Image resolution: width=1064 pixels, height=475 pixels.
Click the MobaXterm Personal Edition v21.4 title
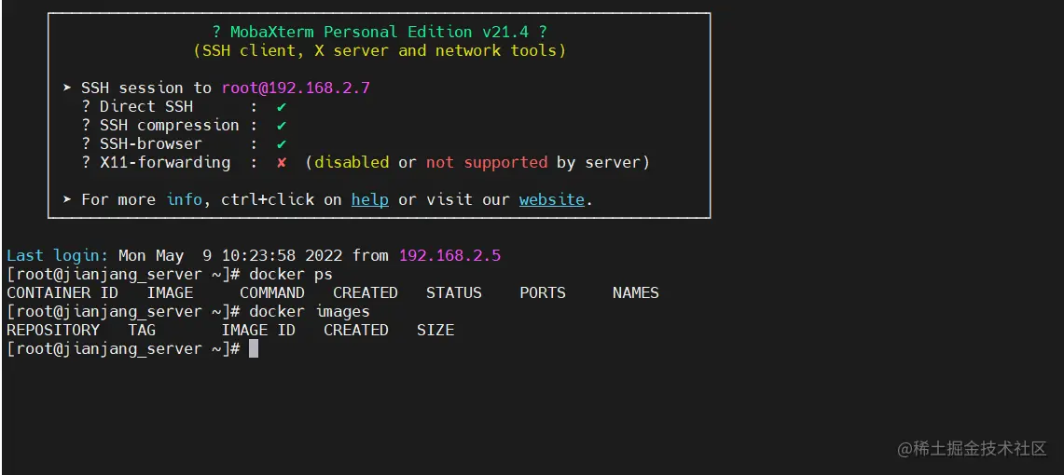click(380, 32)
